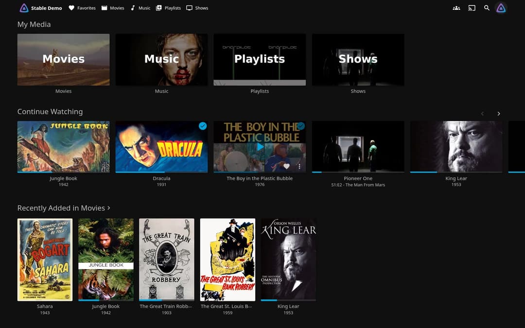Click the Cast to device icon
The image size is (525, 328).
472,8
